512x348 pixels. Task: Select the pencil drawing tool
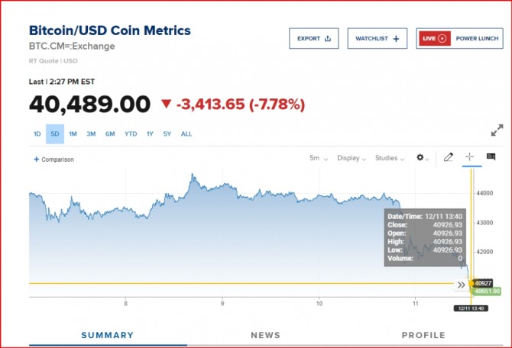(449, 157)
